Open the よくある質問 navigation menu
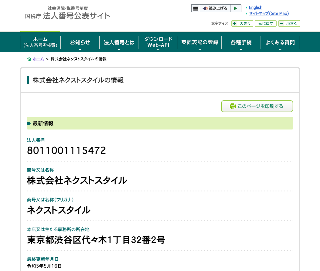The width and height of the screenshot is (320, 271). pyautogui.click(x=280, y=43)
